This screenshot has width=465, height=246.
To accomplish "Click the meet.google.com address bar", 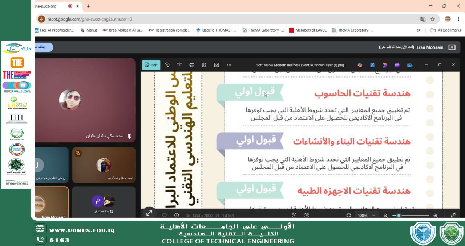I will coord(218,19).
